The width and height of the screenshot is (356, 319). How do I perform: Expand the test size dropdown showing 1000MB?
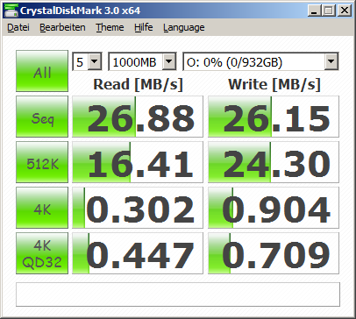[169, 61]
